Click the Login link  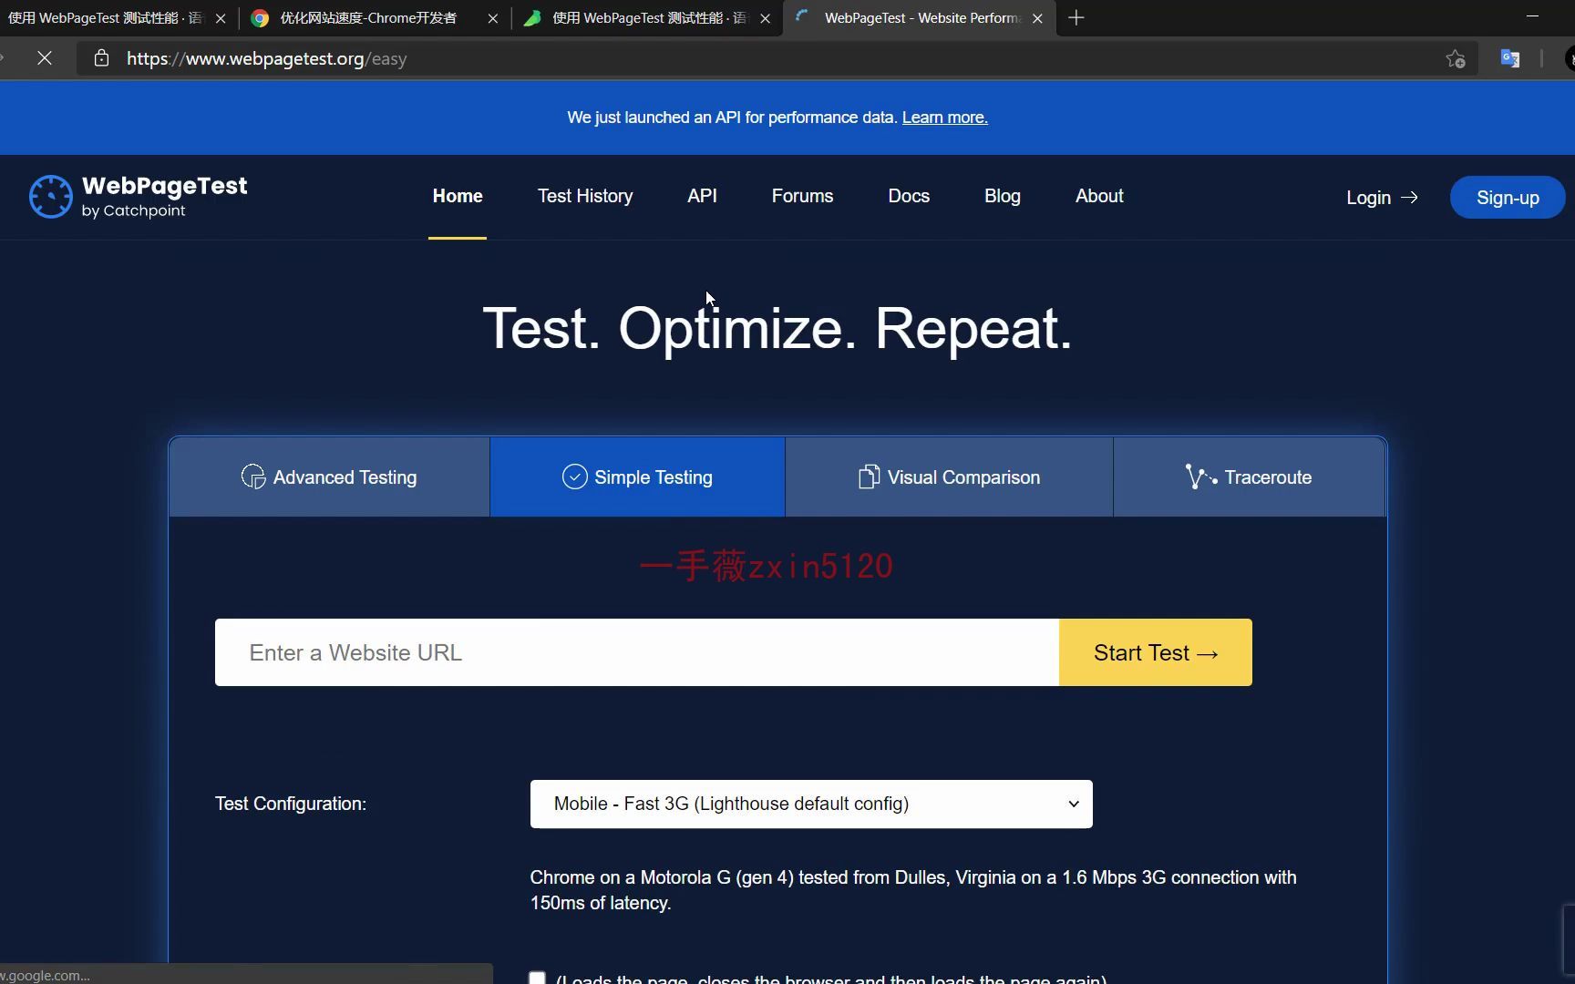[1382, 198]
